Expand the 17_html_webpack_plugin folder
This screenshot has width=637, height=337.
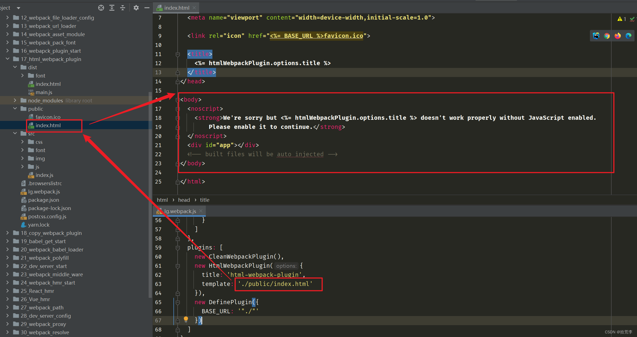[9, 59]
